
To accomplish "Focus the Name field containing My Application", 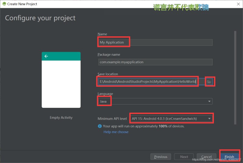I will tap(155, 42).
